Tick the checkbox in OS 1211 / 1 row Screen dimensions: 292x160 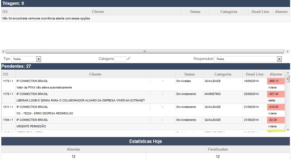(163, 107)
